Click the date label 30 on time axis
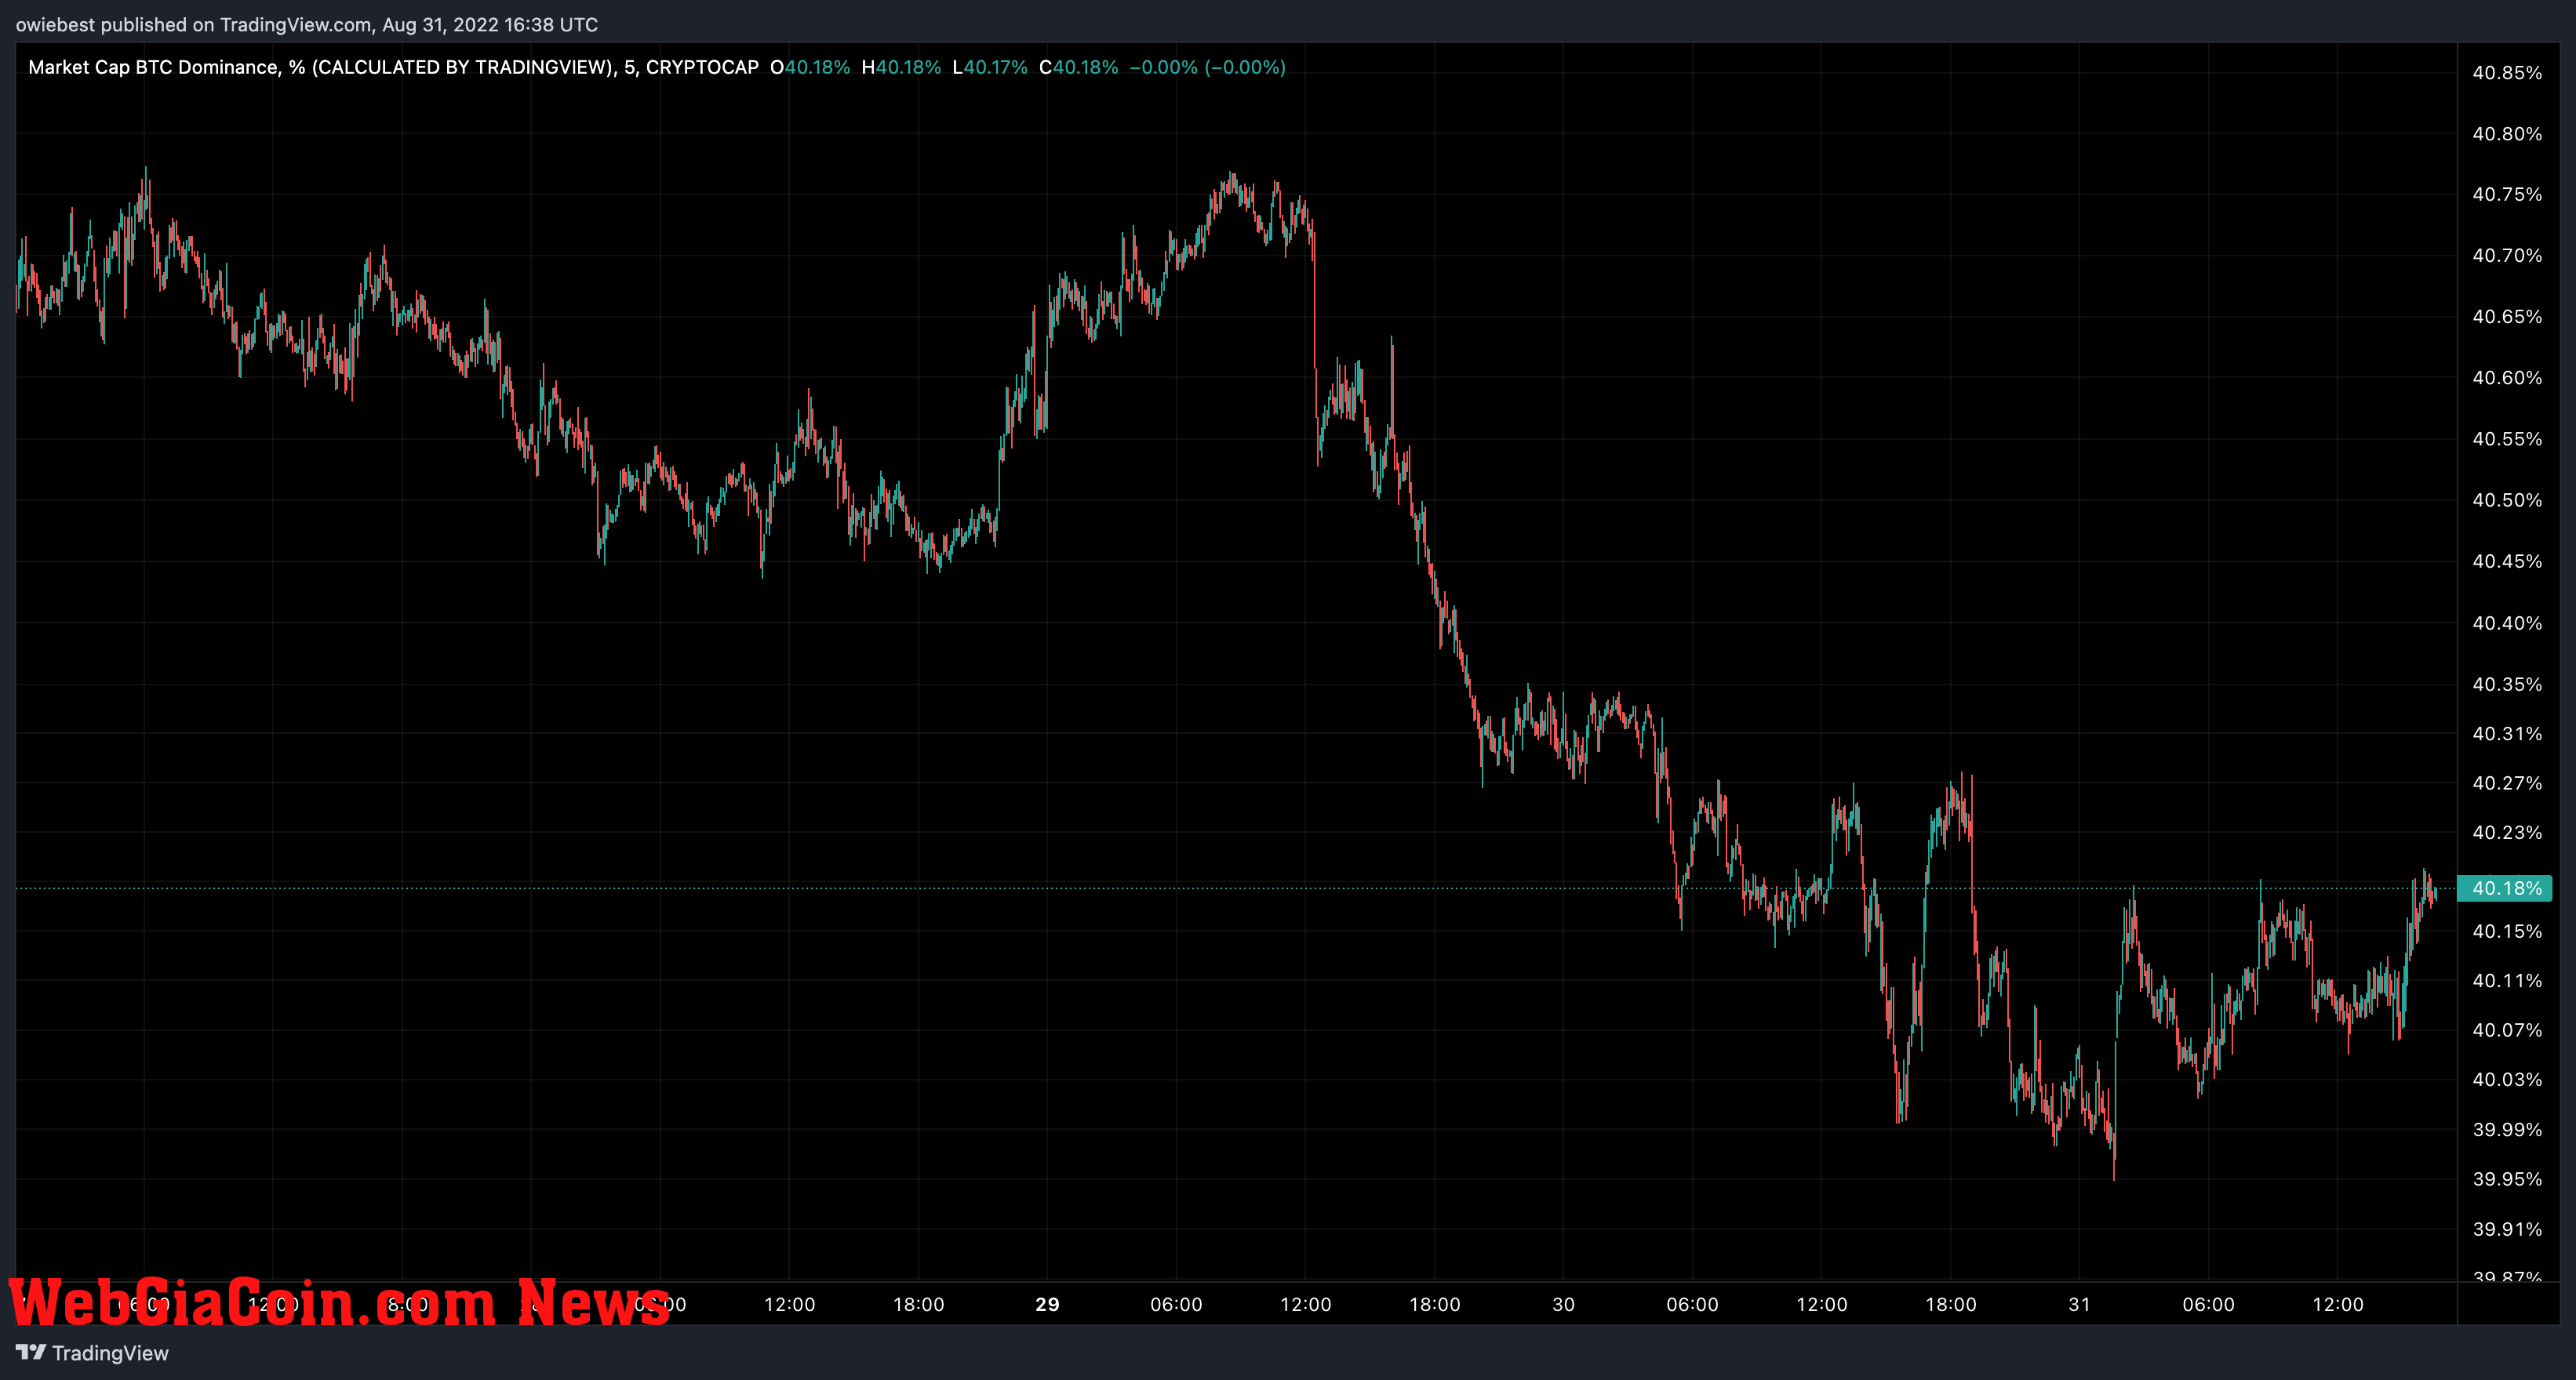The image size is (2576, 1380). (1563, 1303)
